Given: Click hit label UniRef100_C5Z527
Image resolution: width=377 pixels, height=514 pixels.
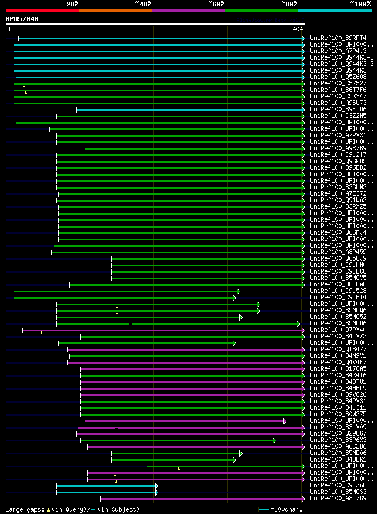Looking at the screenshot, I should tap(338, 84).
